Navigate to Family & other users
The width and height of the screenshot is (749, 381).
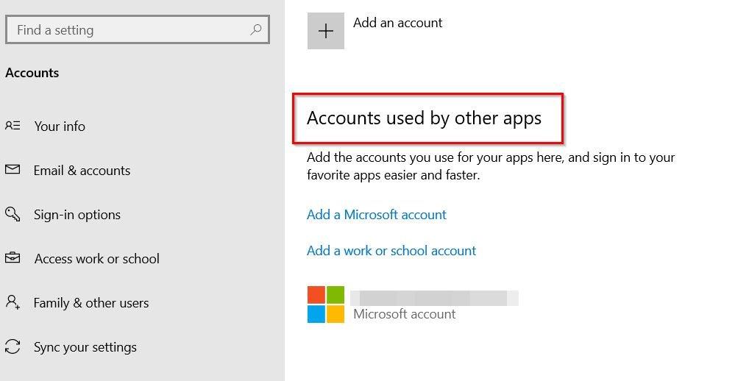(x=91, y=303)
